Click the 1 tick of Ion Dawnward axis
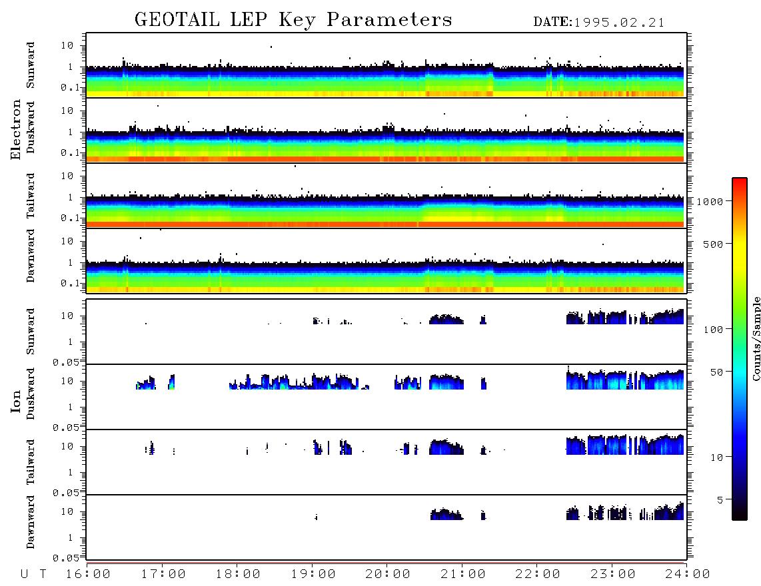 point(71,537)
